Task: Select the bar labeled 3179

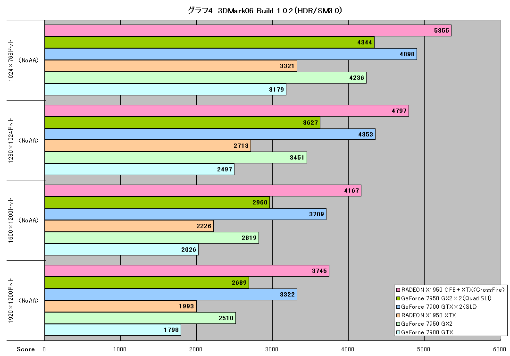Action: (x=165, y=90)
